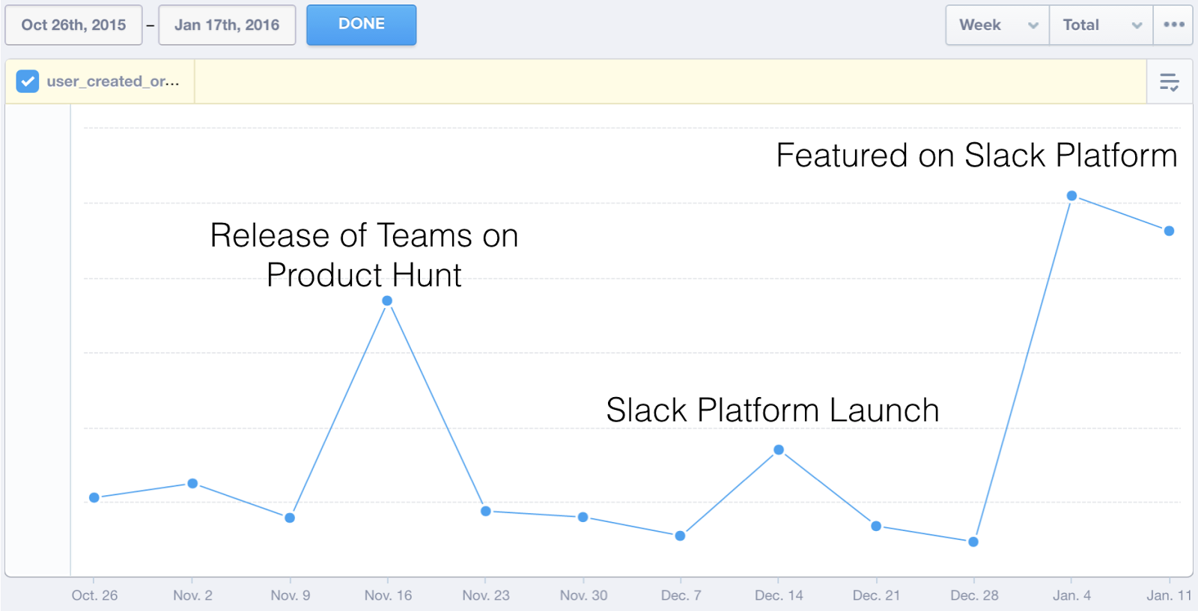This screenshot has height=611, width=1198.
Task: Click the Nov. 2 axis label
Action: [192, 595]
